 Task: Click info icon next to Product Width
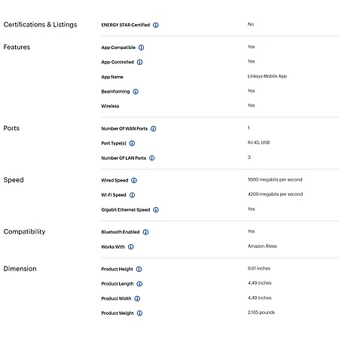(x=137, y=298)
